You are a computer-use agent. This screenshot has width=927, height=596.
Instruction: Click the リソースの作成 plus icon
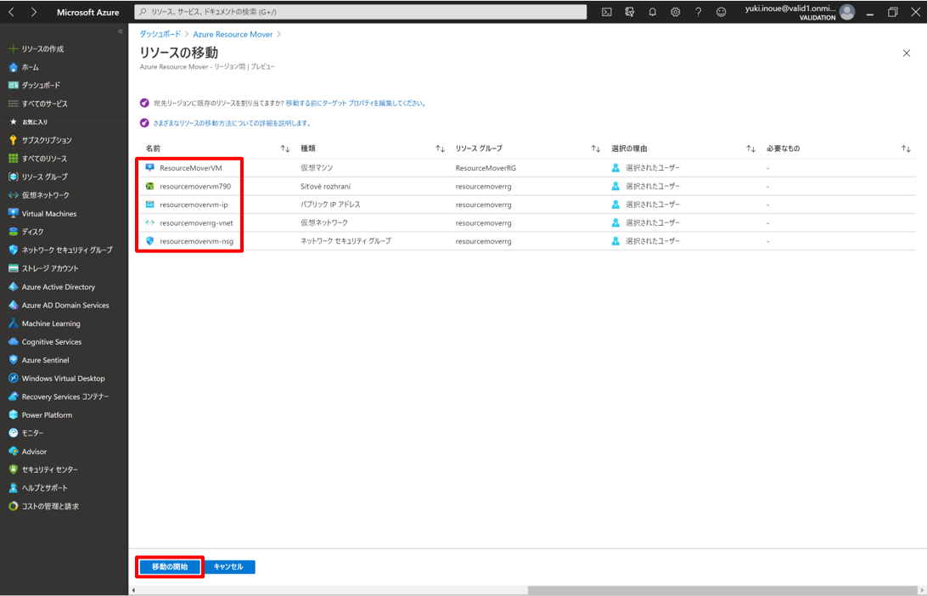(x=13, y=48)
